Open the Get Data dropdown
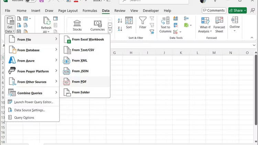258x145 pixels. click(x=10, y=24)
